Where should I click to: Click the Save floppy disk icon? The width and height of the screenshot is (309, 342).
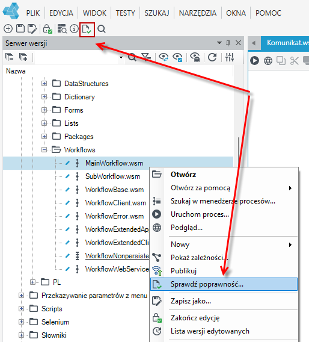click(x=20, y=29)
